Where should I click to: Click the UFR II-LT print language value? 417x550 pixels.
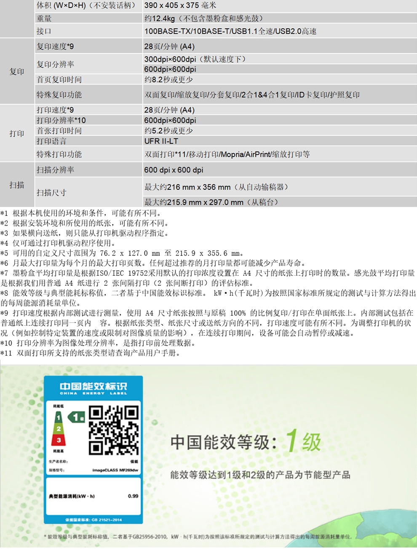pos(161,141)
